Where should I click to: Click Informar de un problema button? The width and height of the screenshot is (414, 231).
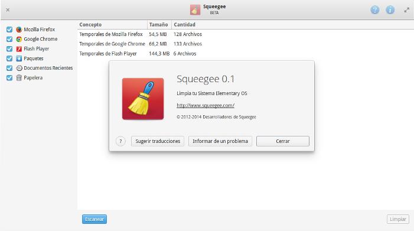click(x=220, y=141)
